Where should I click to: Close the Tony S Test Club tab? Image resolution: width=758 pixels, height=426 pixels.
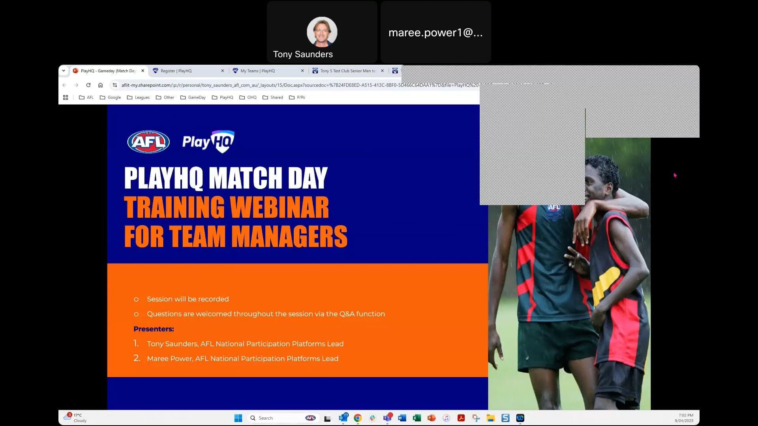tap(382, 71)
